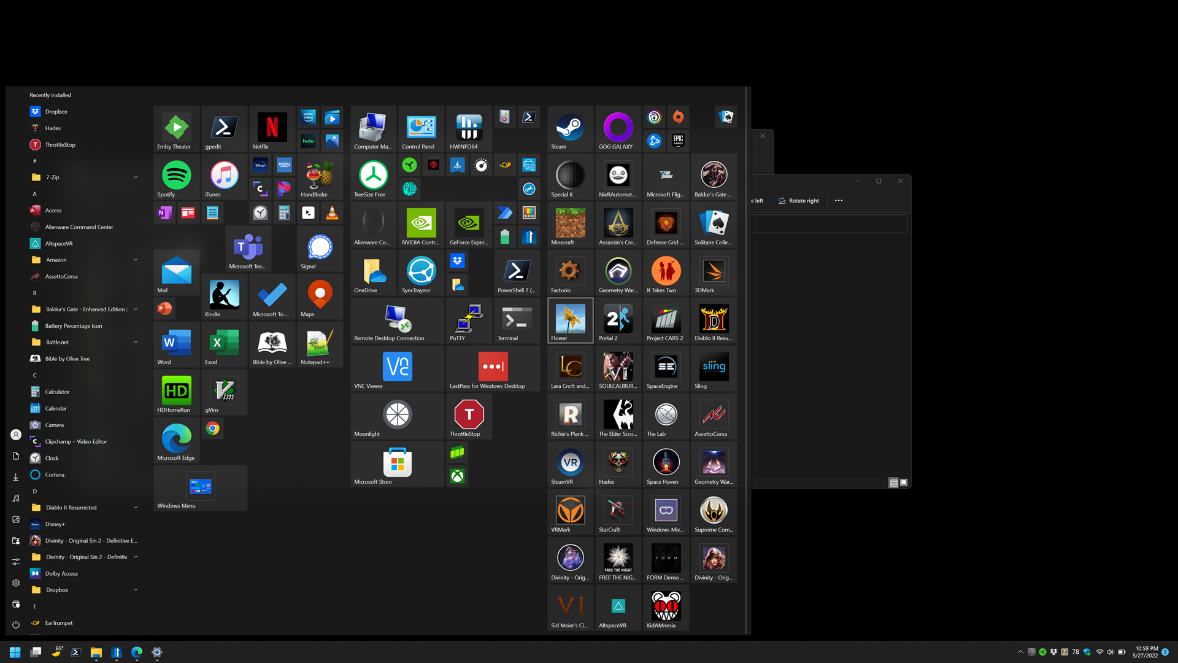1178x663 pixels.
Task: Open the Sling tile
Action: [714, 368]
